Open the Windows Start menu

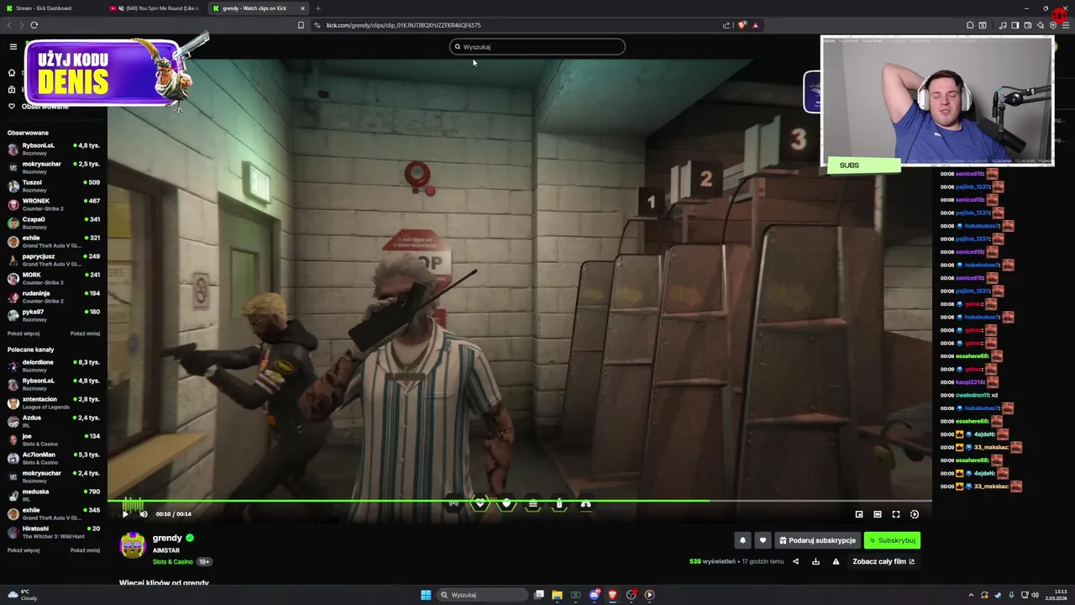[x=426, y=595]
